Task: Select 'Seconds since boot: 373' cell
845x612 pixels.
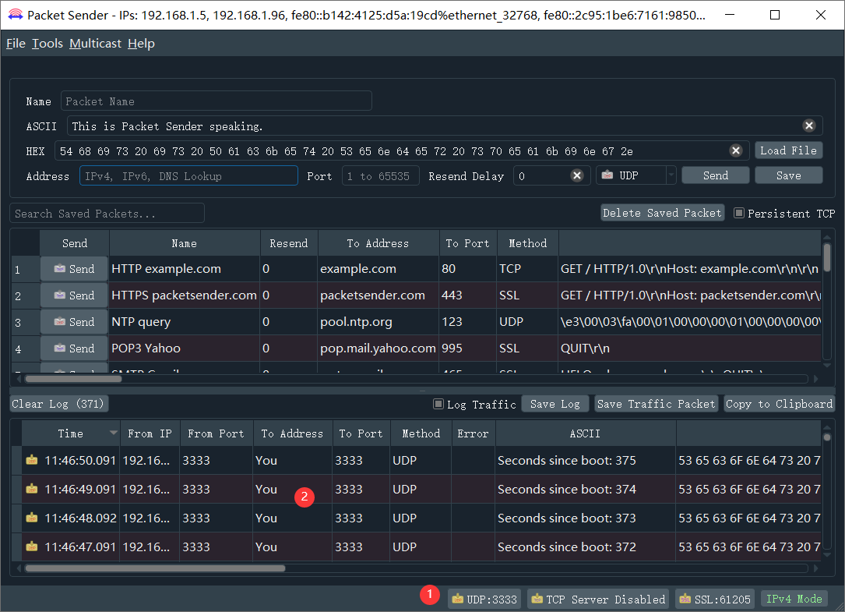Action: click(585, 518)
